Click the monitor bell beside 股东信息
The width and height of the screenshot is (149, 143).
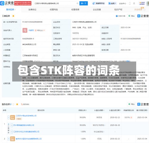tap(17, 104)
